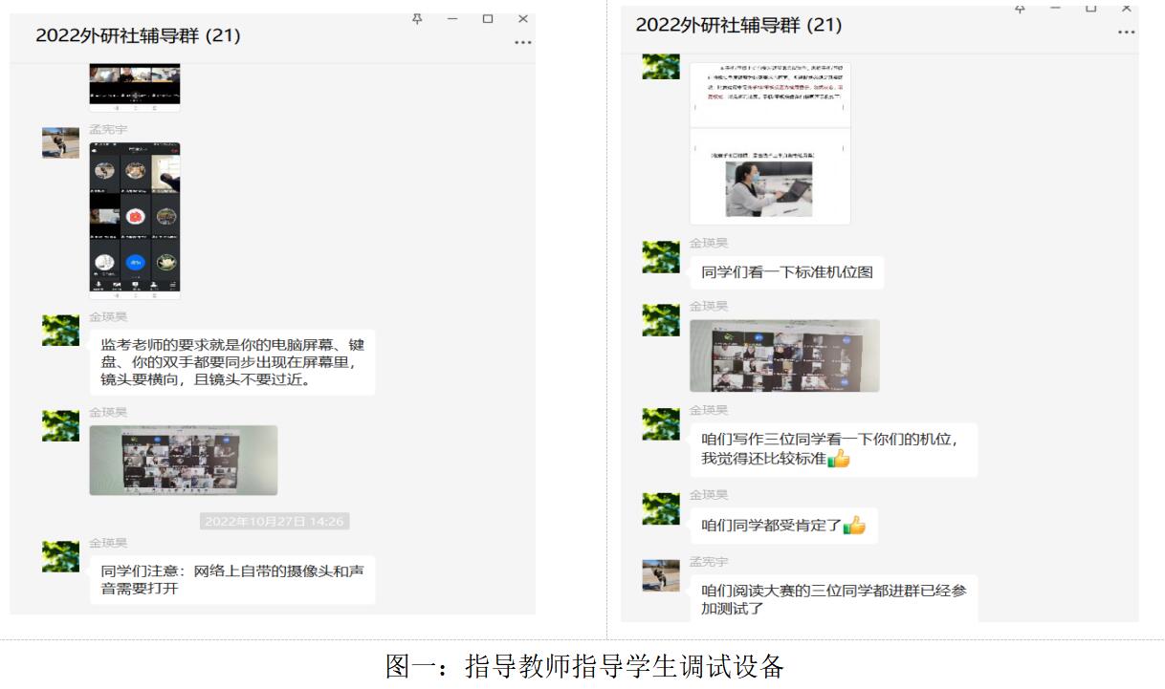Click the 2022年10月27日 14:26 timestamp

pyautogui.click(x=274, y=521)
